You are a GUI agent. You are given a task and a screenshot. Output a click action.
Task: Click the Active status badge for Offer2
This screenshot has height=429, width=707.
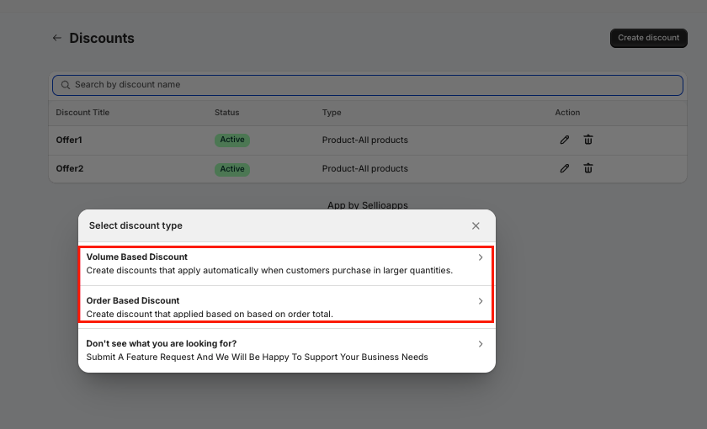(232, 168)
